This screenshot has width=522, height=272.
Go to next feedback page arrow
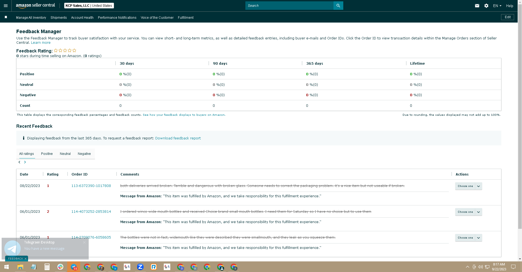25,162
